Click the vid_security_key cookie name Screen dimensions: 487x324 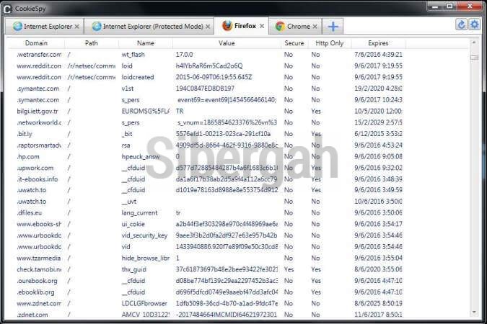pos(144,235)
